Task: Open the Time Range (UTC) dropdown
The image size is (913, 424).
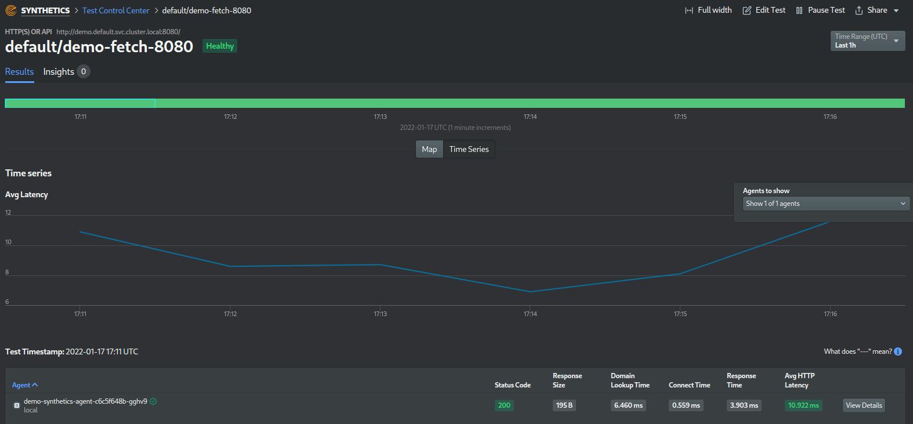Action: click(x=868, y=41)
